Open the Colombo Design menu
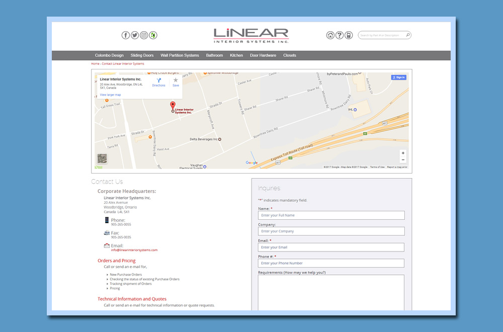 109,55
